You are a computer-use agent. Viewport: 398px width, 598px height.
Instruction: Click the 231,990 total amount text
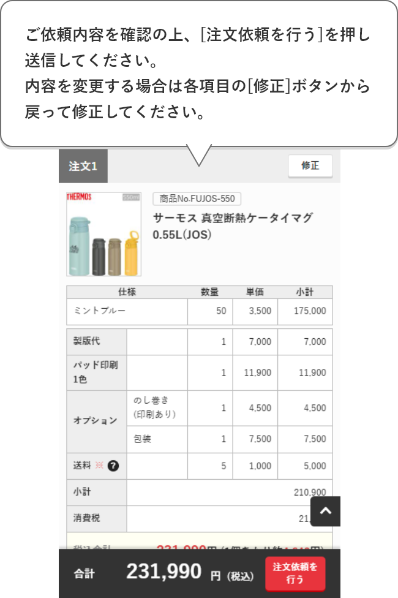coord(163,572)
